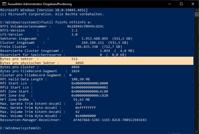Click the window title text 'Auswählen Administrator: Eingabeaufforderung'
199x134 pixels.
point(40,4)
